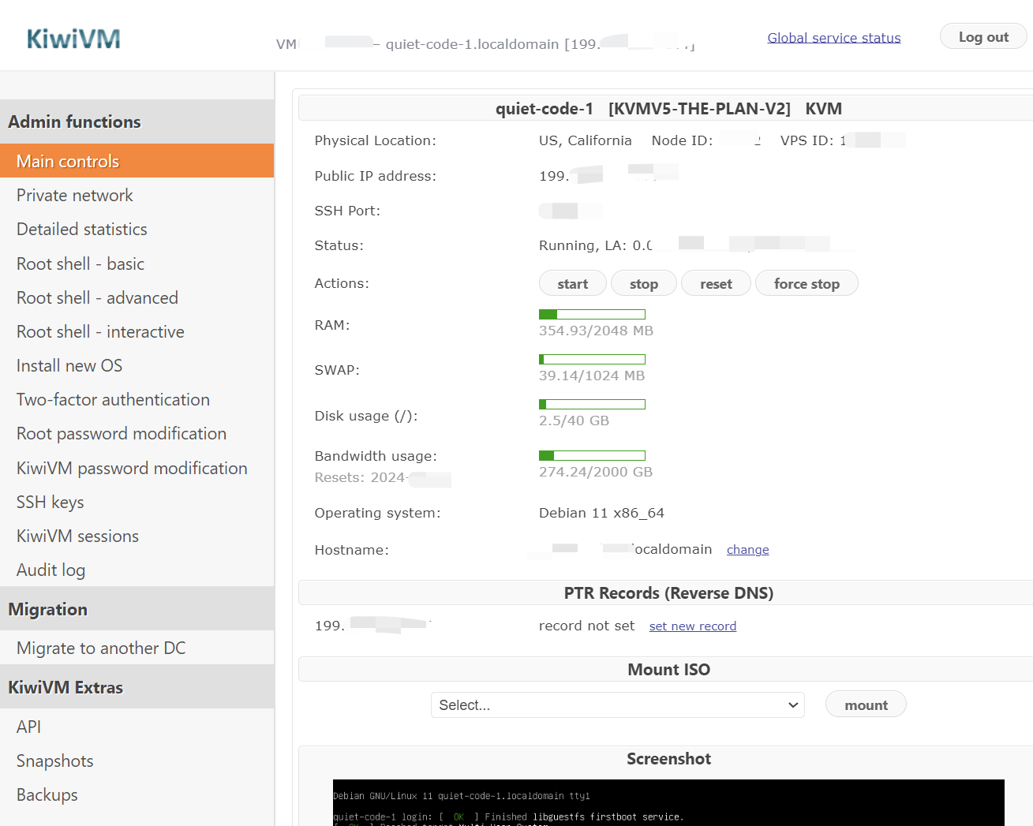
Task: Open Root shell - interactive
Action: coord(100,332)
